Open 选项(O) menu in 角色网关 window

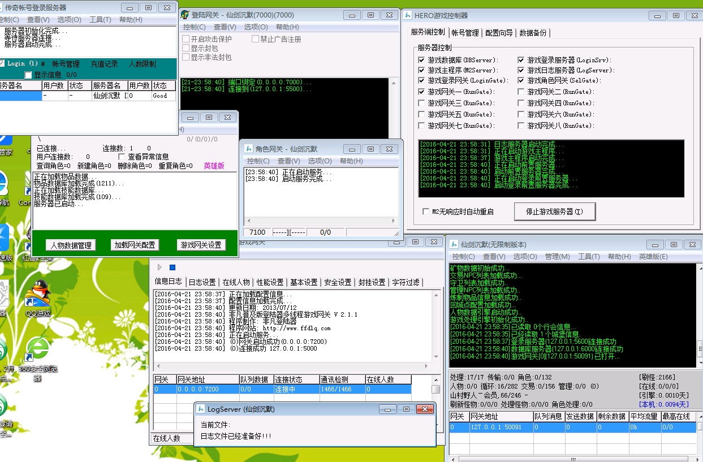tap(320, 161)
